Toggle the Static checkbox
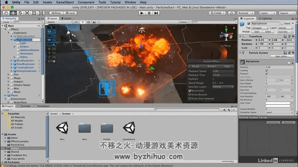298x167 pixels. pyautogui.click(x=282, y=23)
